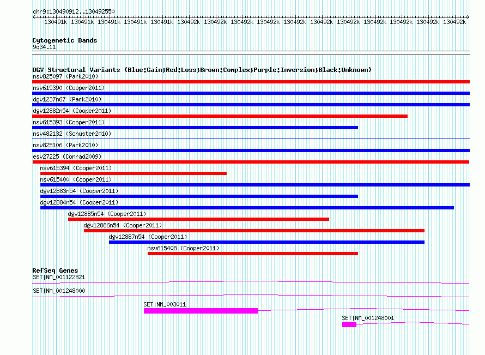
Task: Select the blue nsv825106 gain bar
Action: 251,151
